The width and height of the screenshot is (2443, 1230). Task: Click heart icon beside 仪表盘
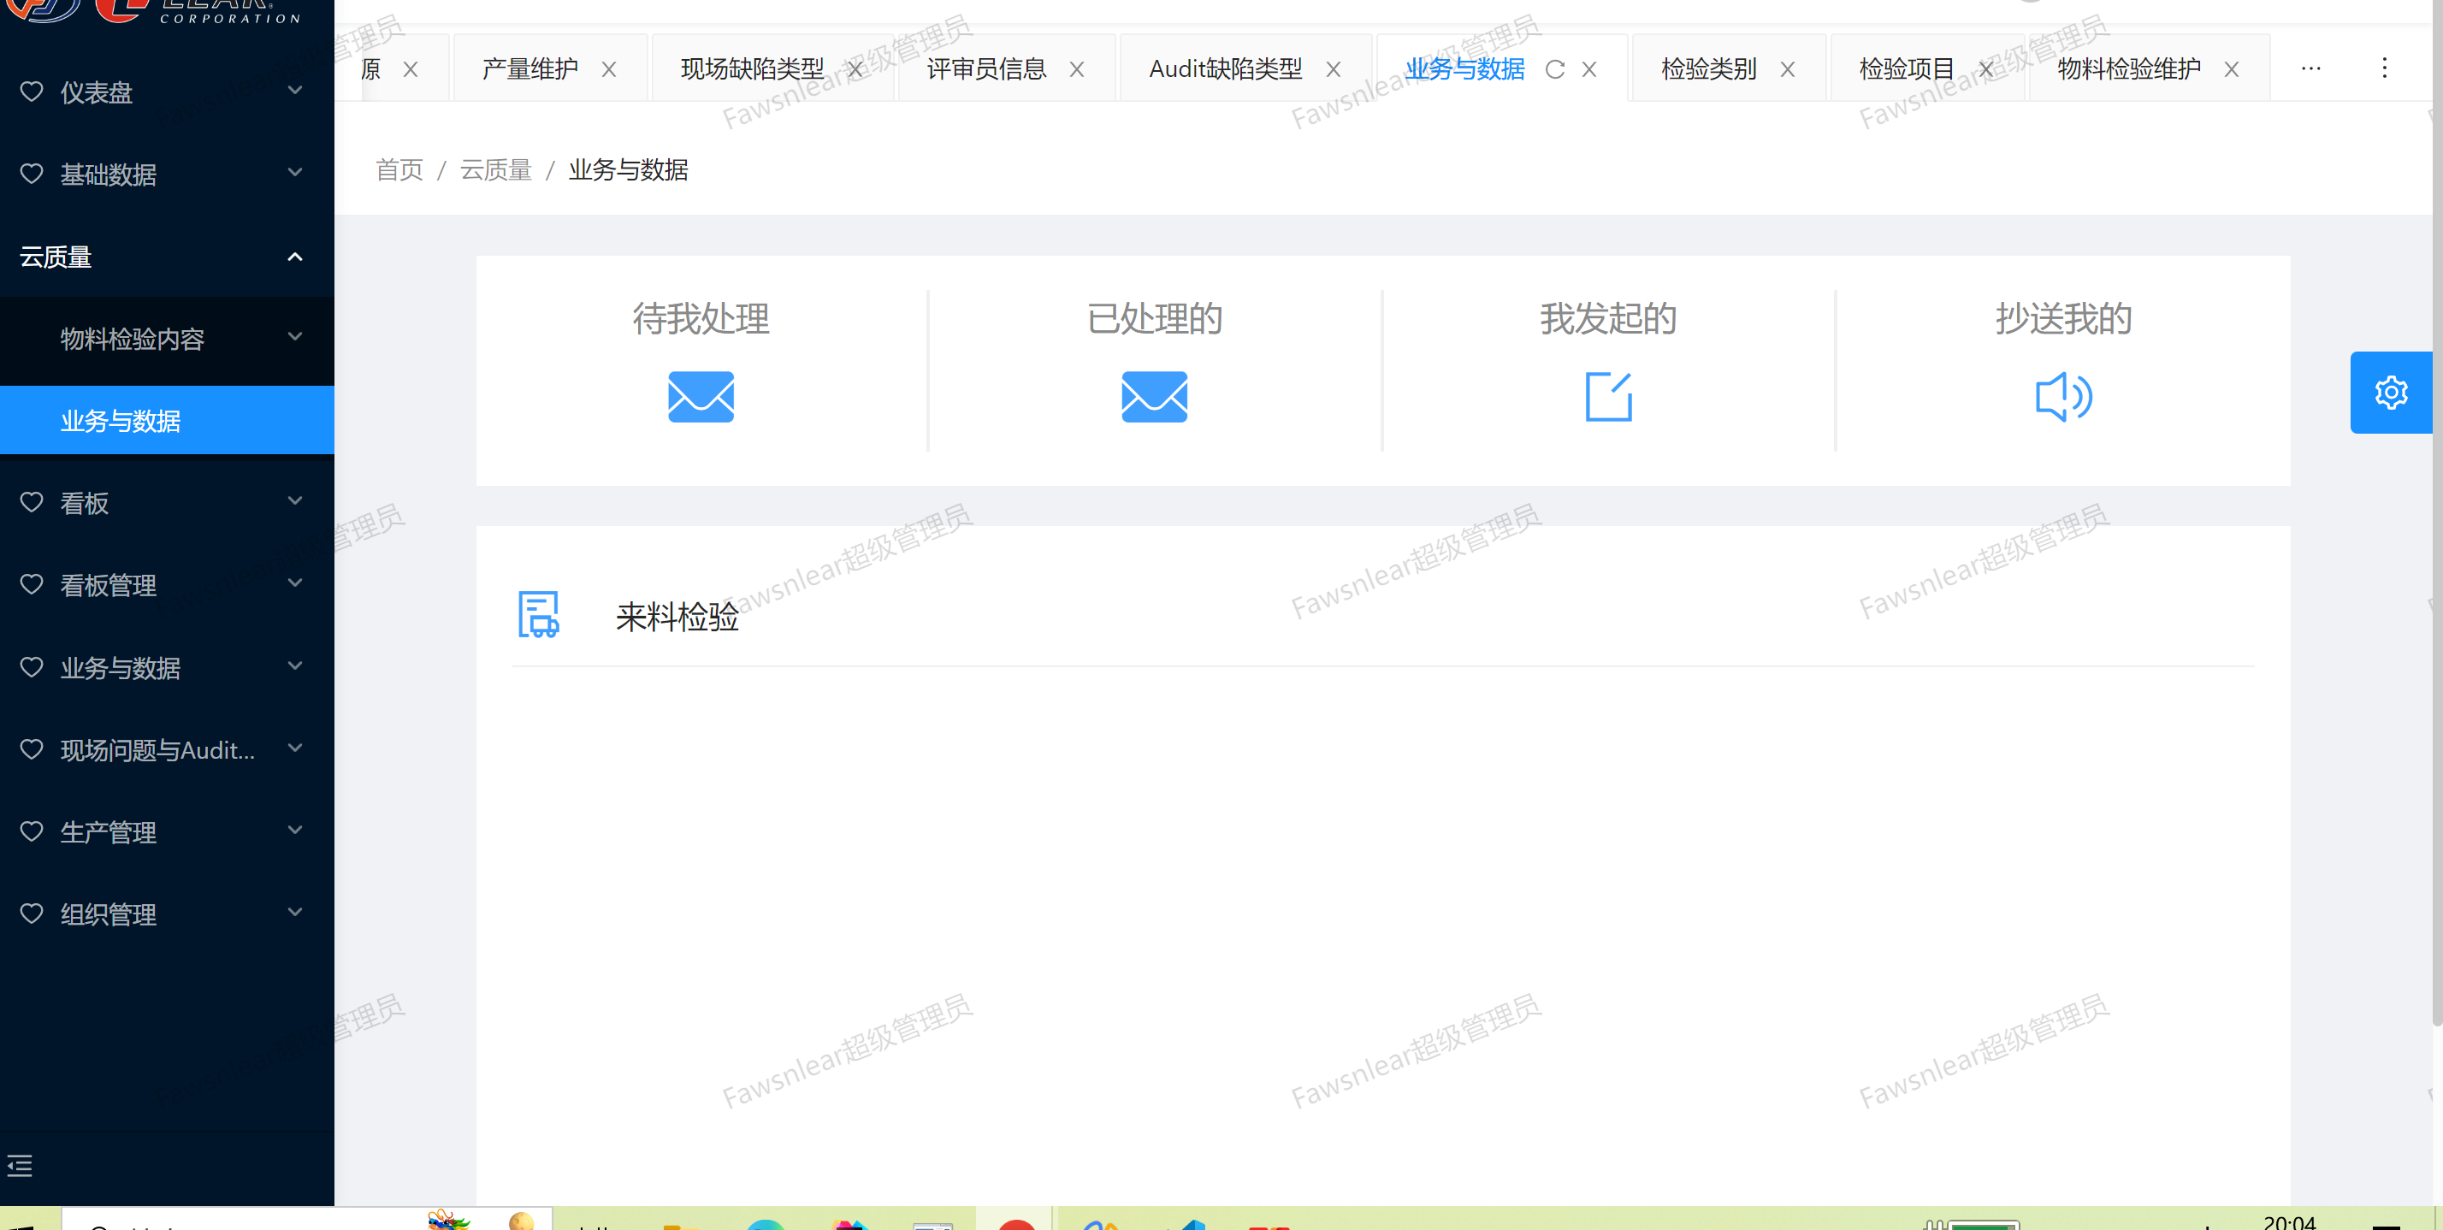(x=32, y=91)
